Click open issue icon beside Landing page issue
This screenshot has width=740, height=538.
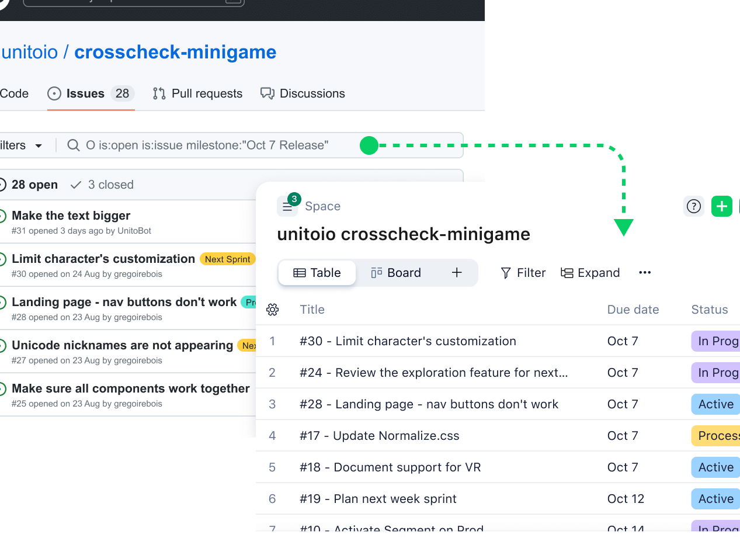2,302
